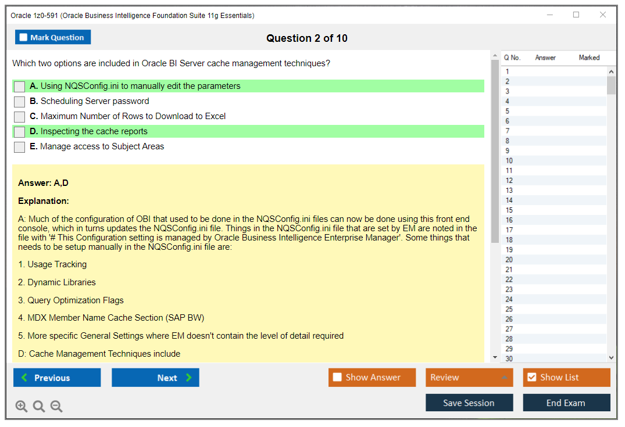Click the zoom reset magnifier icon
Screen dimensions: 625x427
(x=39, y=407)
